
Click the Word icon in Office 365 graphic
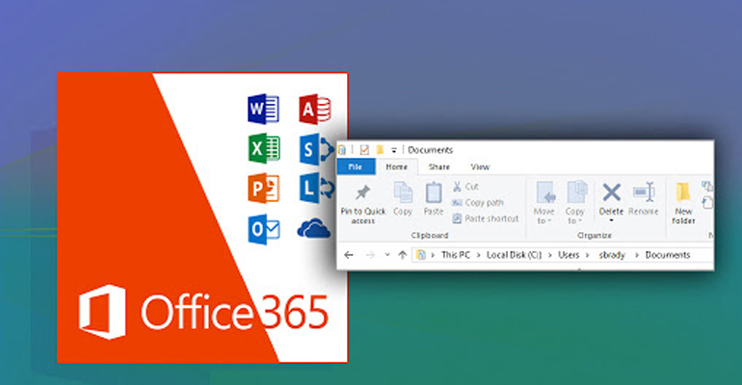[263, 109]
